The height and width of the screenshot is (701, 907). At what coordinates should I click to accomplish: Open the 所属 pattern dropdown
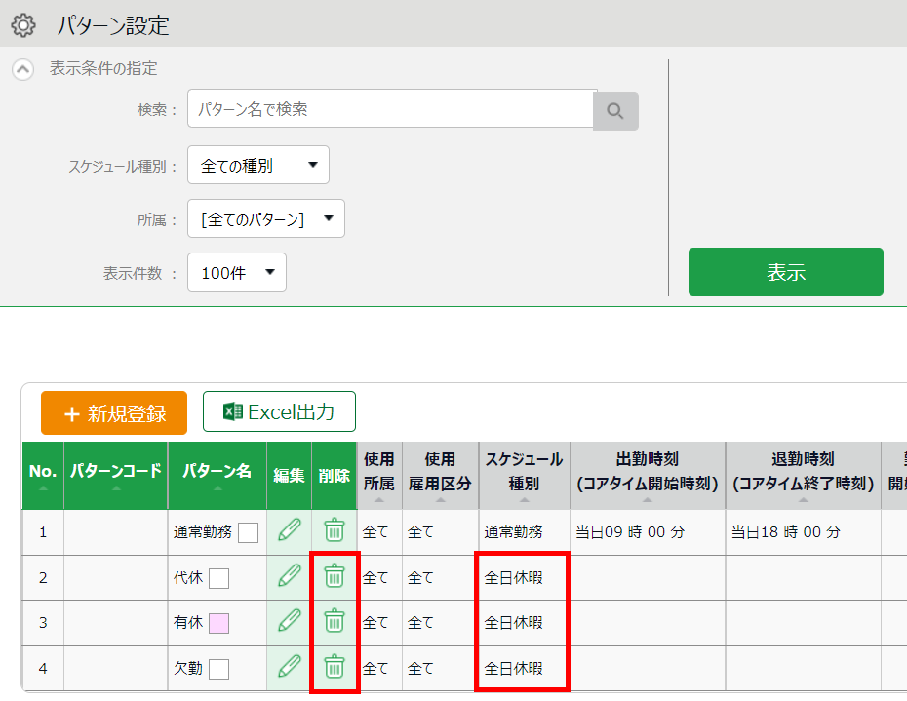coord(266,219)
